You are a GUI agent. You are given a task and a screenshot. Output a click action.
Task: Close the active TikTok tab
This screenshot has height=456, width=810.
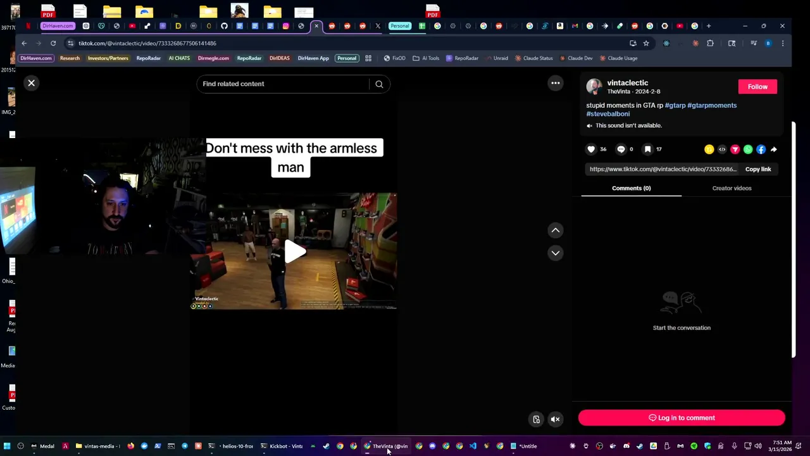pos(316,26)
